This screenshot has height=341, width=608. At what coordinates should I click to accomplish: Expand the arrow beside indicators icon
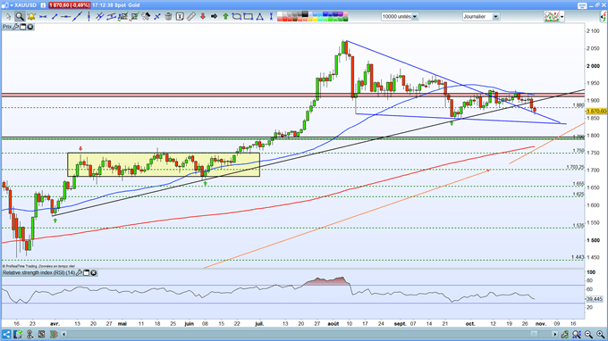click(x=562, y=17)
